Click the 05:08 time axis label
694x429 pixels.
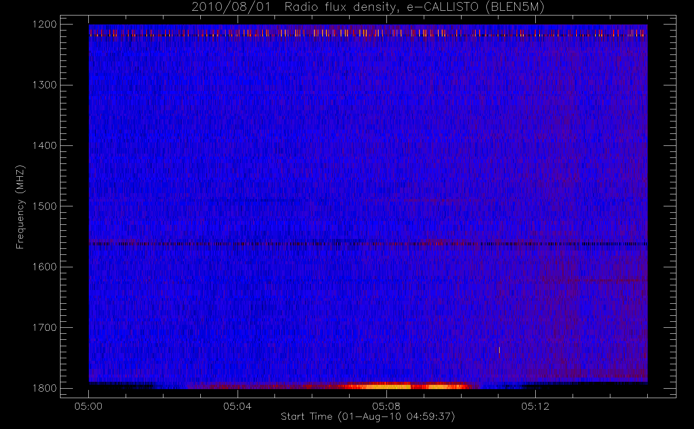[386, 406]
